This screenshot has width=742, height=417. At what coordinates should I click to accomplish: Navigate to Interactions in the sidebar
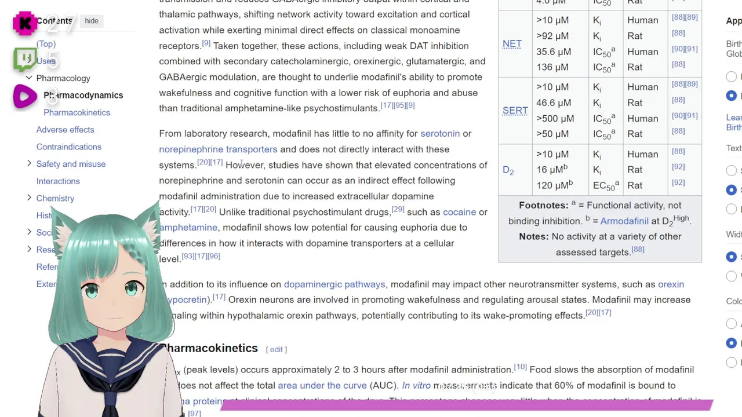(58, 181)
